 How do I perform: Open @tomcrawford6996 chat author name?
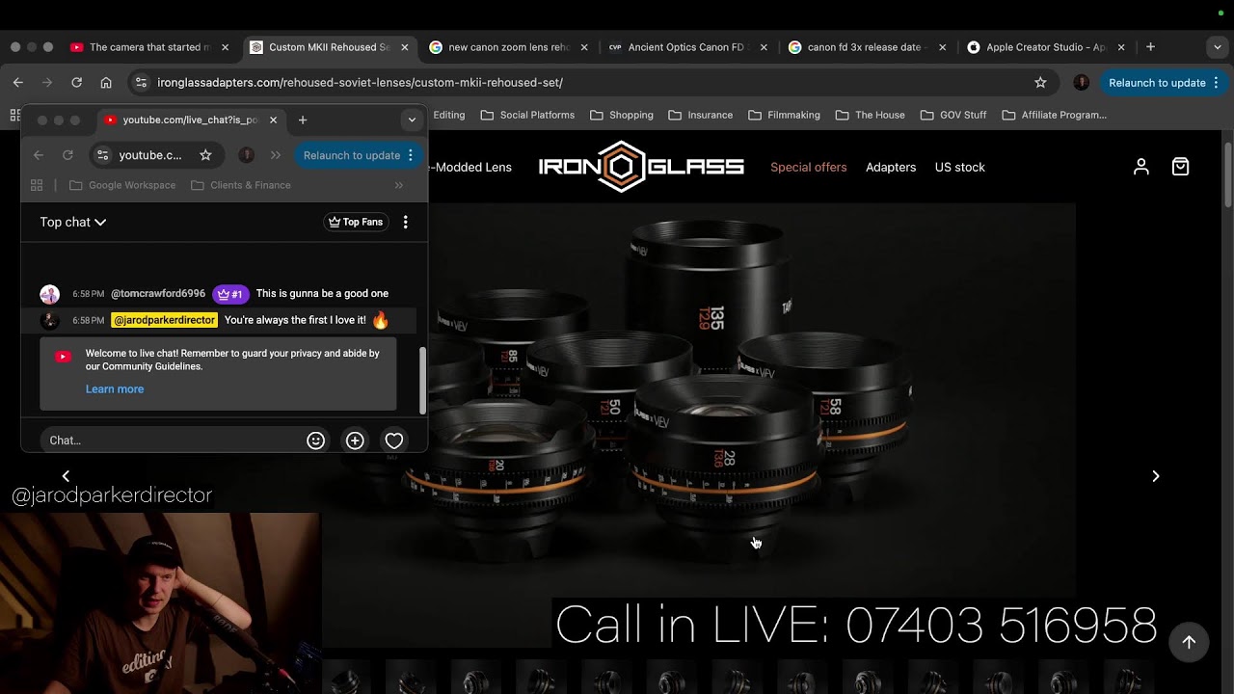158,293
